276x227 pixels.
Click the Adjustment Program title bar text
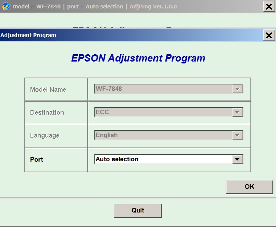click(28, 35)
